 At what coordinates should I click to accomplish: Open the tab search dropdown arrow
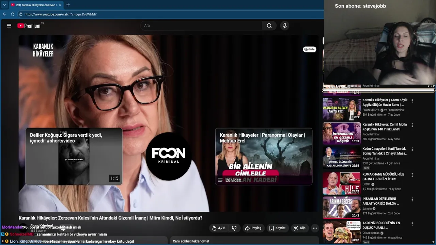[4, 5]
